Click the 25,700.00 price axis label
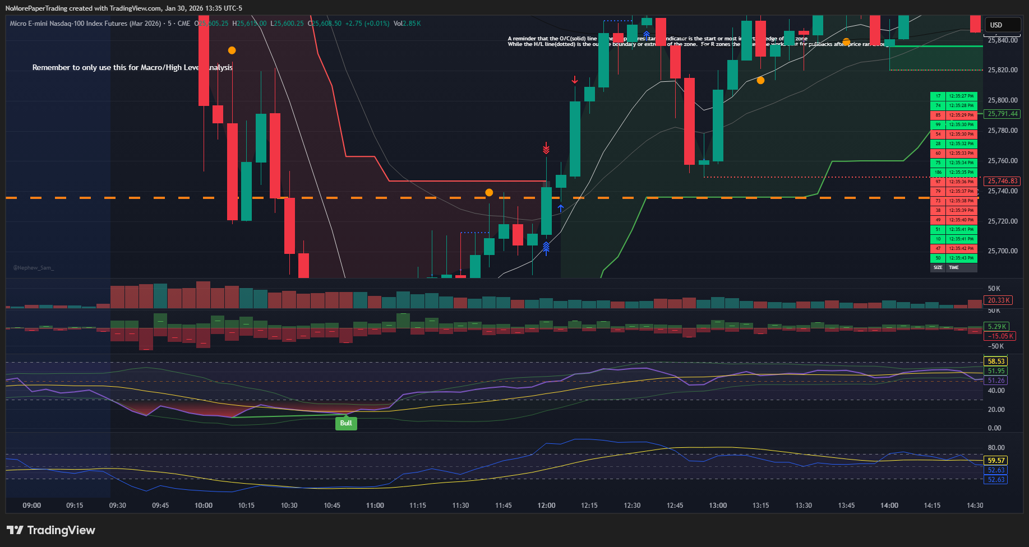The image size is (1029, 547). click(x=1003, y=251)
